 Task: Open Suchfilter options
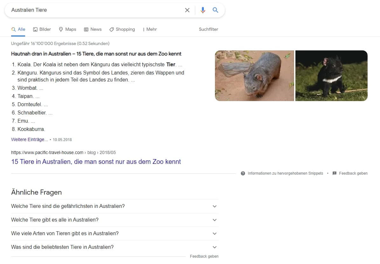point(208,29)
